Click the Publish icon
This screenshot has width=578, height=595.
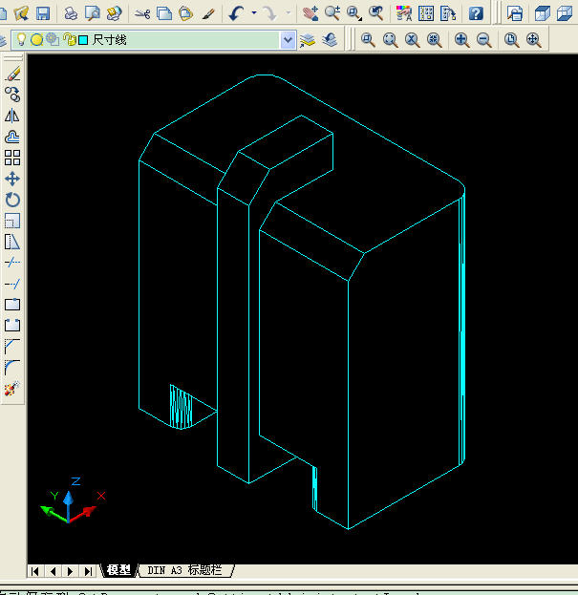click(x=115, y=13)
